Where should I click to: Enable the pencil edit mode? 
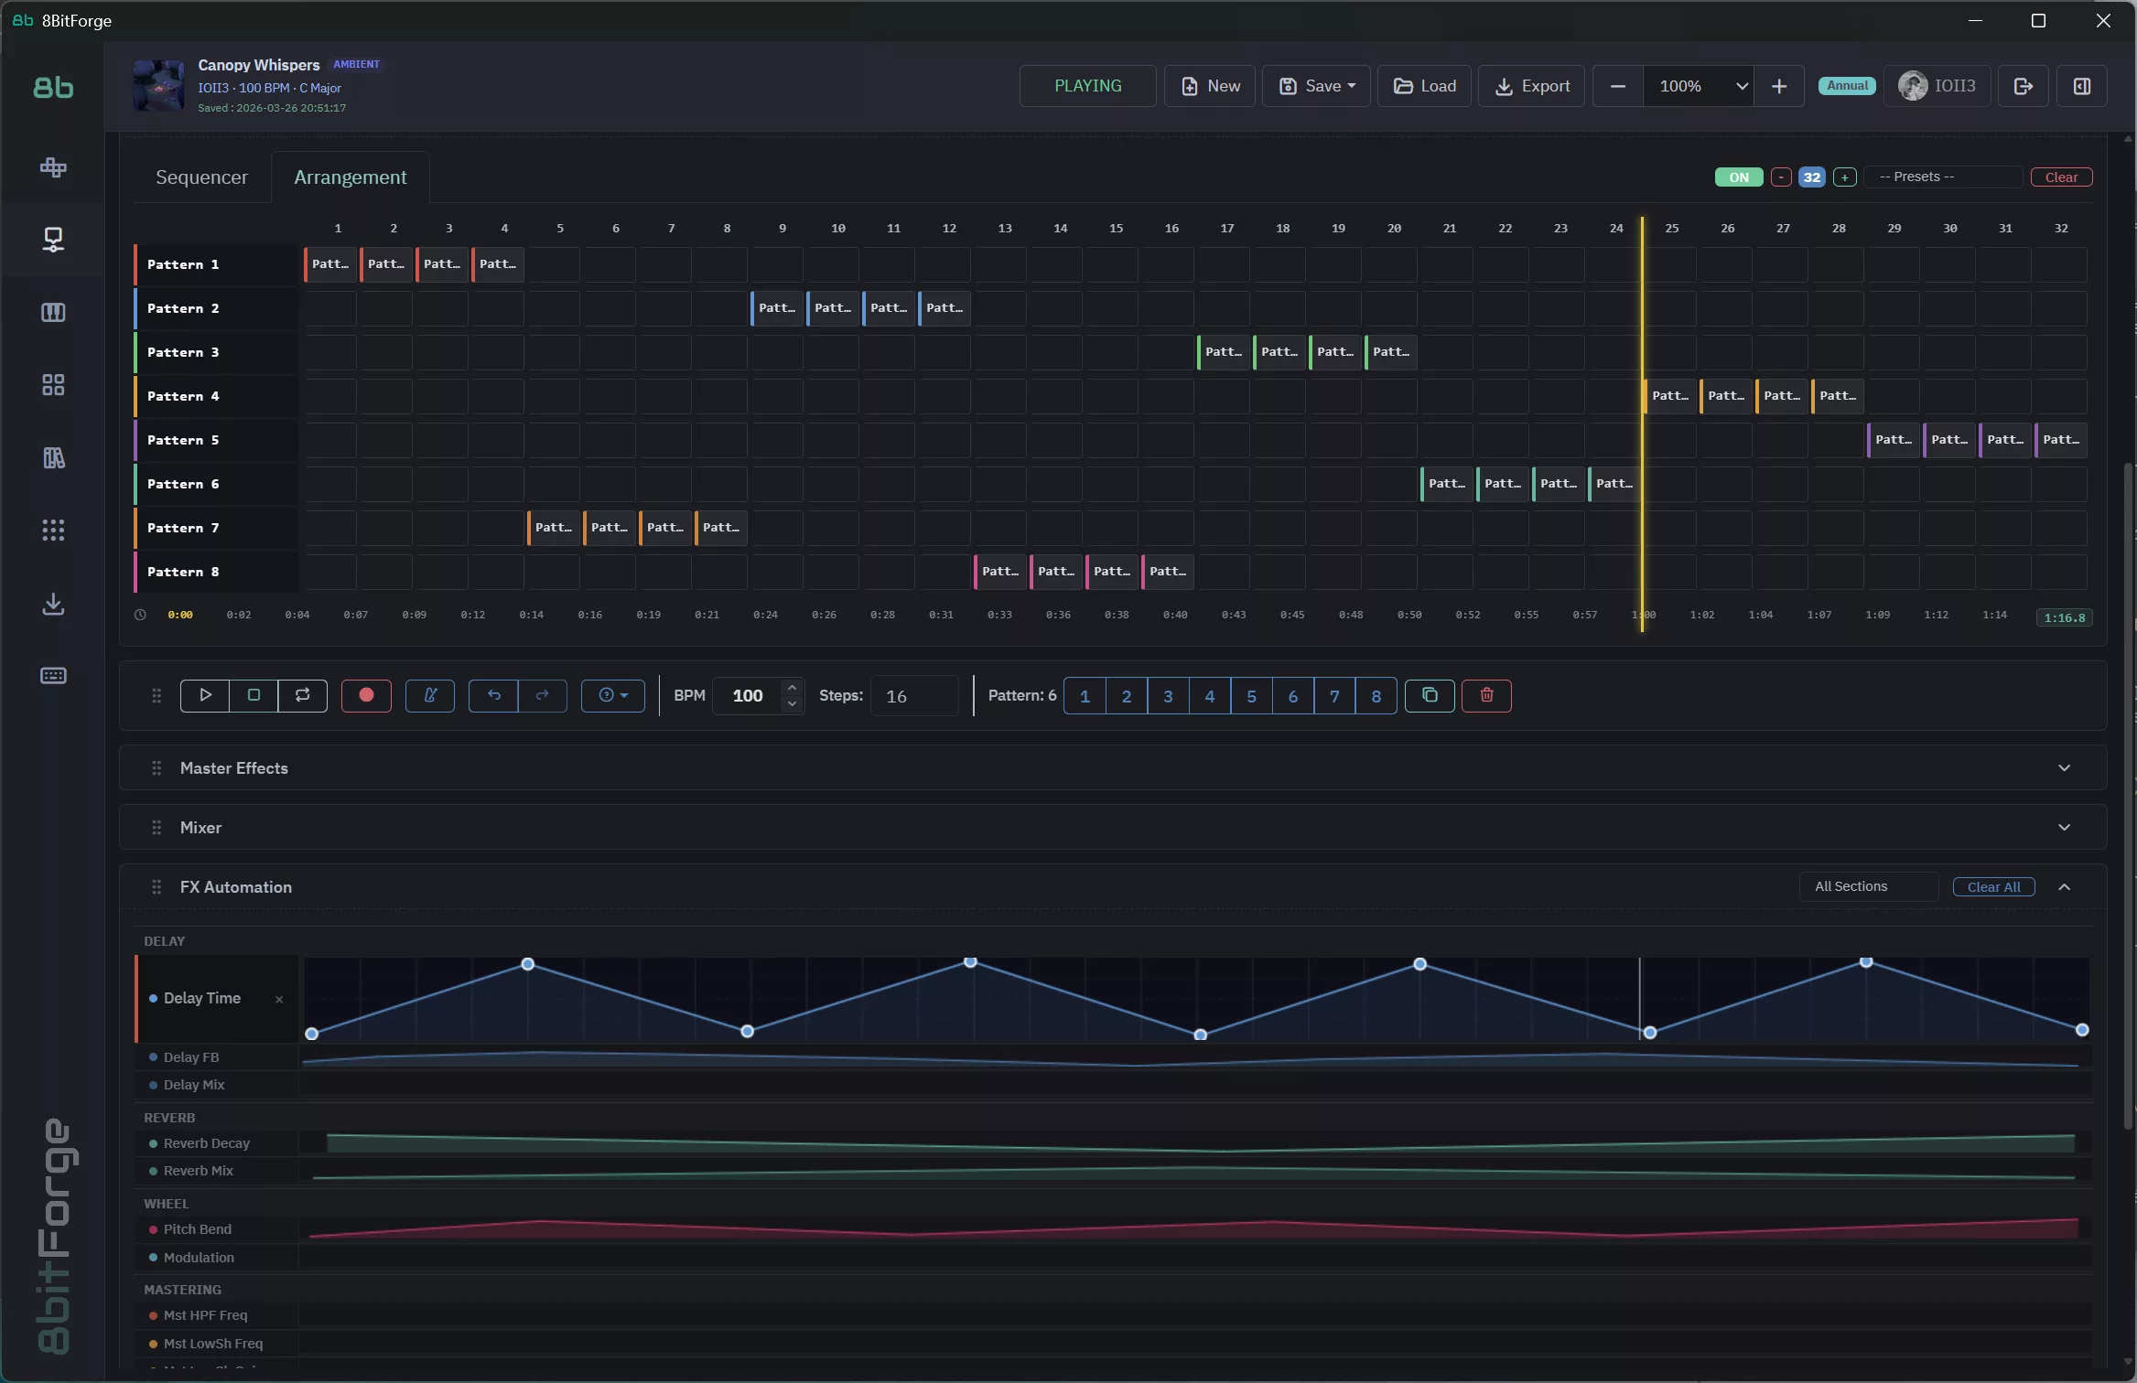coord(430,696)
